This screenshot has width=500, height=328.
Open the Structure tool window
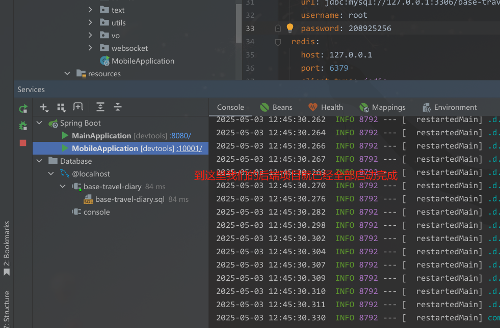(7, 309)
